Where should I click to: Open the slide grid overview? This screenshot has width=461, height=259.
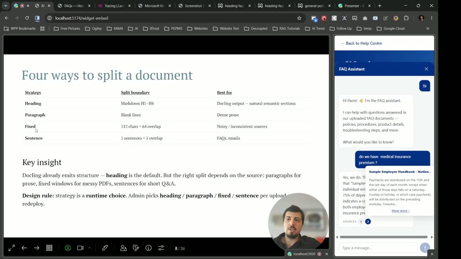[49, 248]
